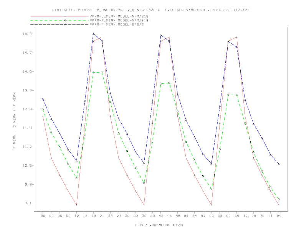304x235 pixels.
Task: Click x-axis tick label 06
Action: pyautogui.click(x=60, y=216)
